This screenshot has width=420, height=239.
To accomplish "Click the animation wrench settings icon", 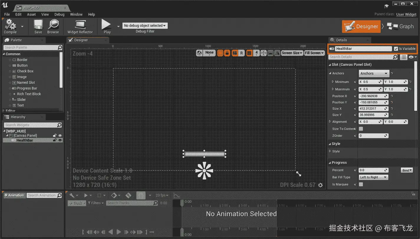I will (72, 195).
